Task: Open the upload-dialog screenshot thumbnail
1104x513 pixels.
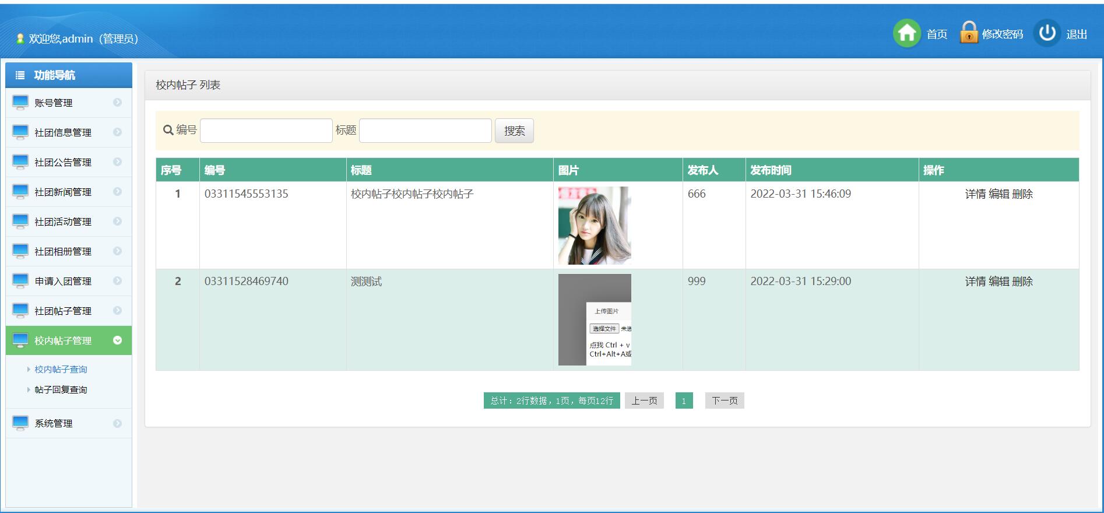Action: (595, 319)
